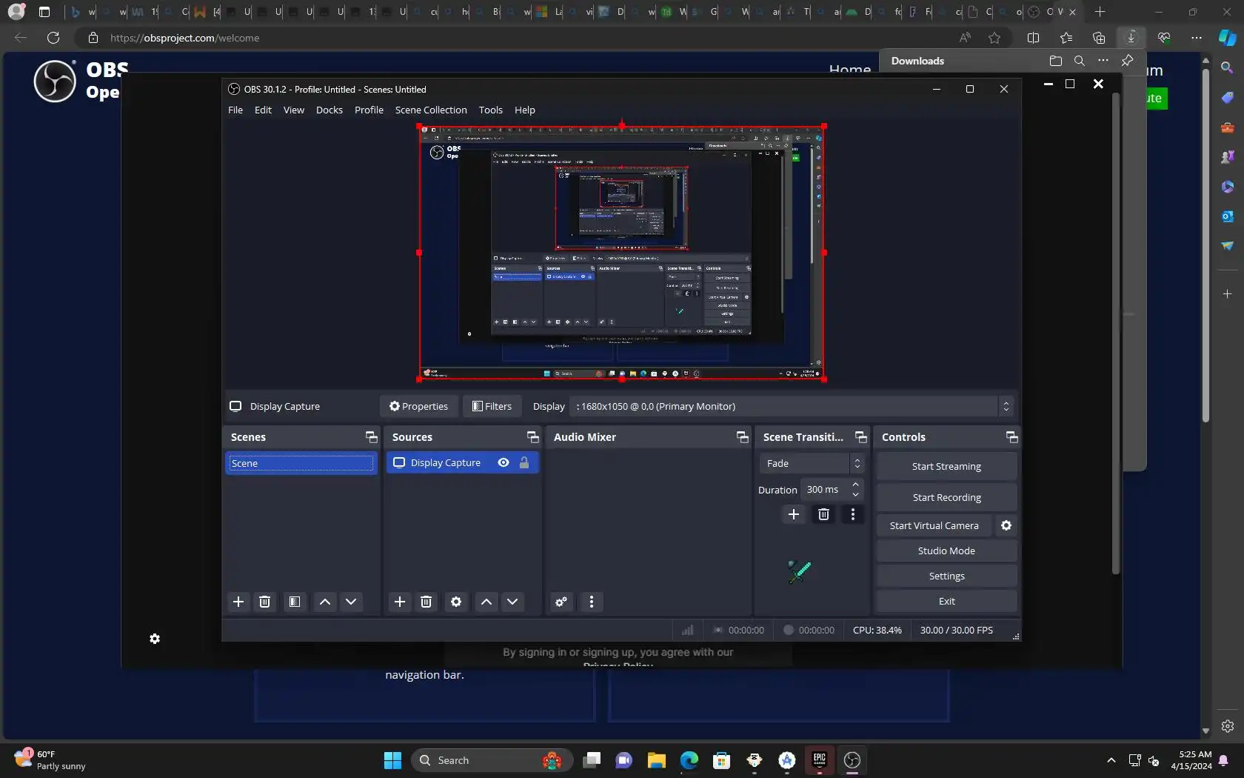Viewport: 1244px width, 778px height.
Task: Open the Fade transition type dropdown
Action: point(812,463)
